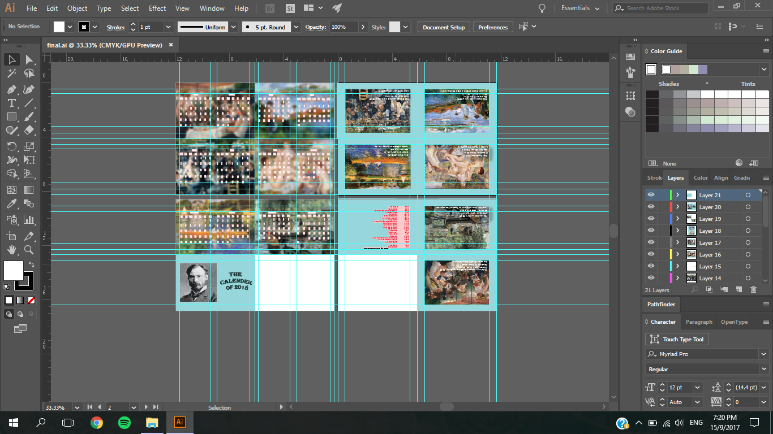Image resolution: width=773 pixels, height=434 pixels.
Task: Open stroke weight dropdown
Action: click(168, 27)
